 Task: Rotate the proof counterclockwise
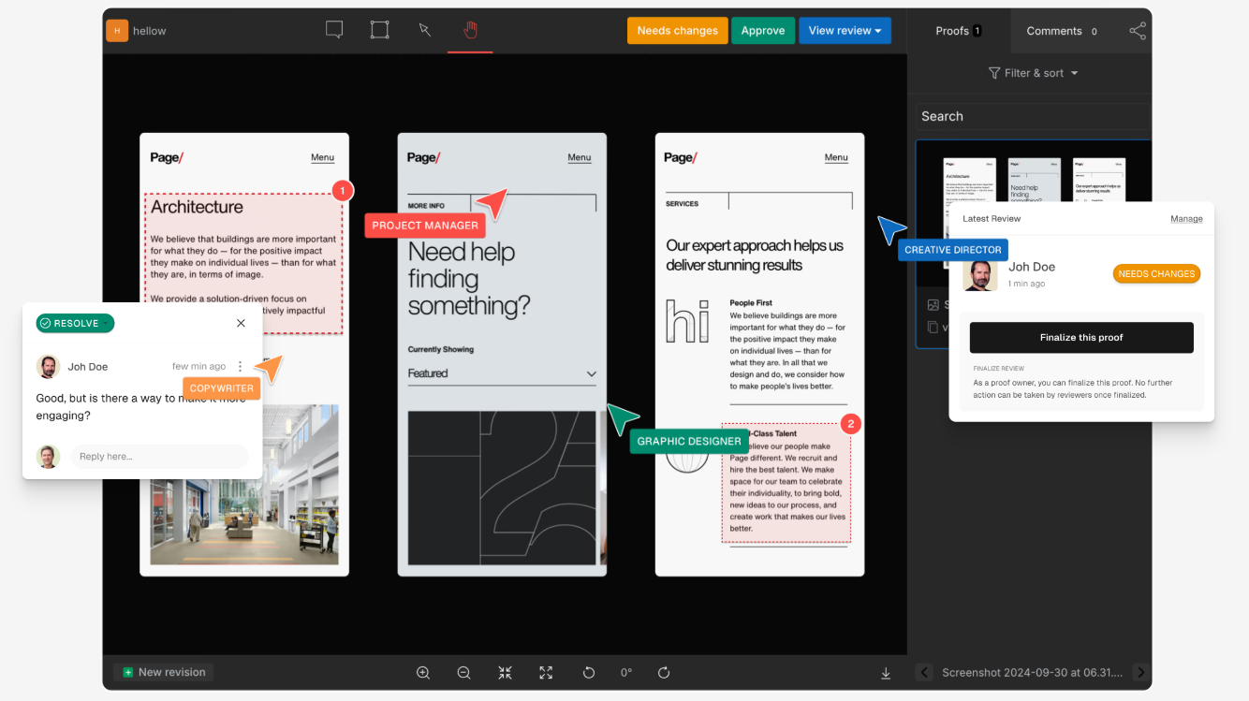(x=589, y=672)
